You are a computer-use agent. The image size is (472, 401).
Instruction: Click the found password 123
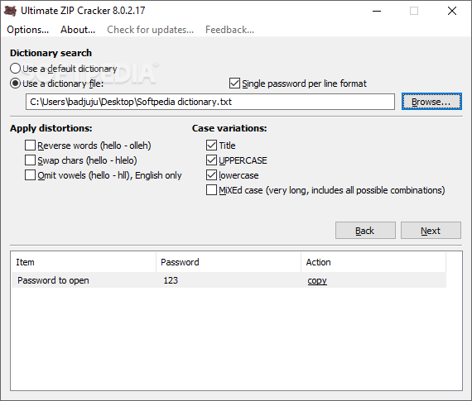[x=171, y=280]
